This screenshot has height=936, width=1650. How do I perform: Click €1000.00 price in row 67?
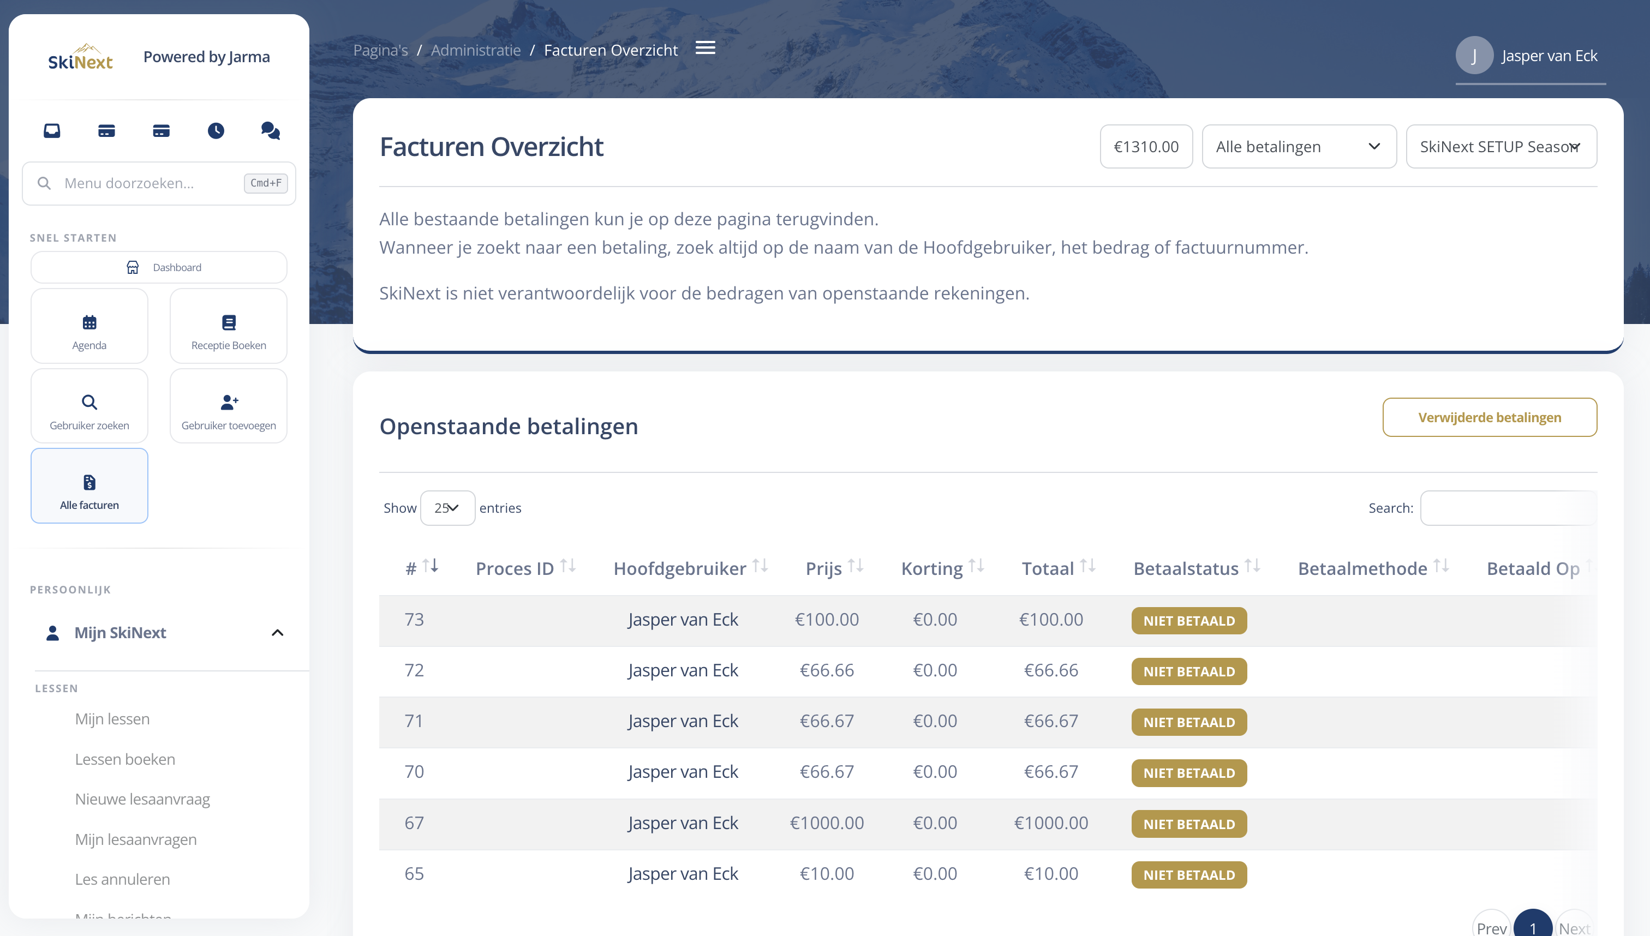coord(826,823)
